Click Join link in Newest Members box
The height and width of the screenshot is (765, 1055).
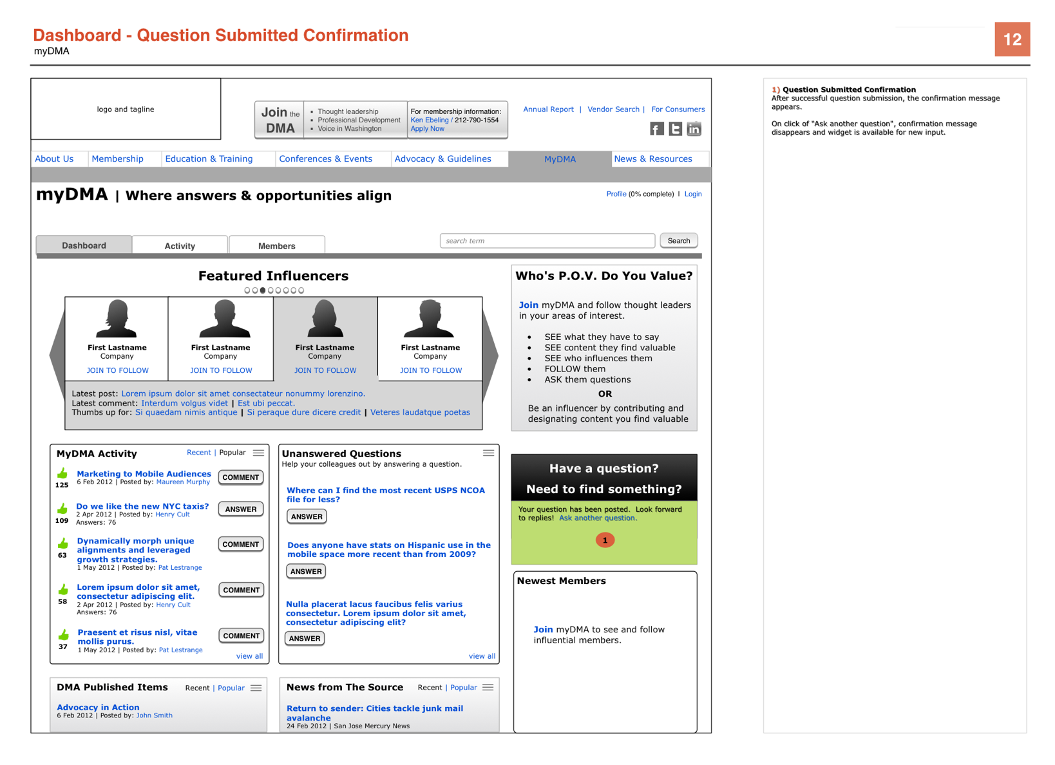543,630
